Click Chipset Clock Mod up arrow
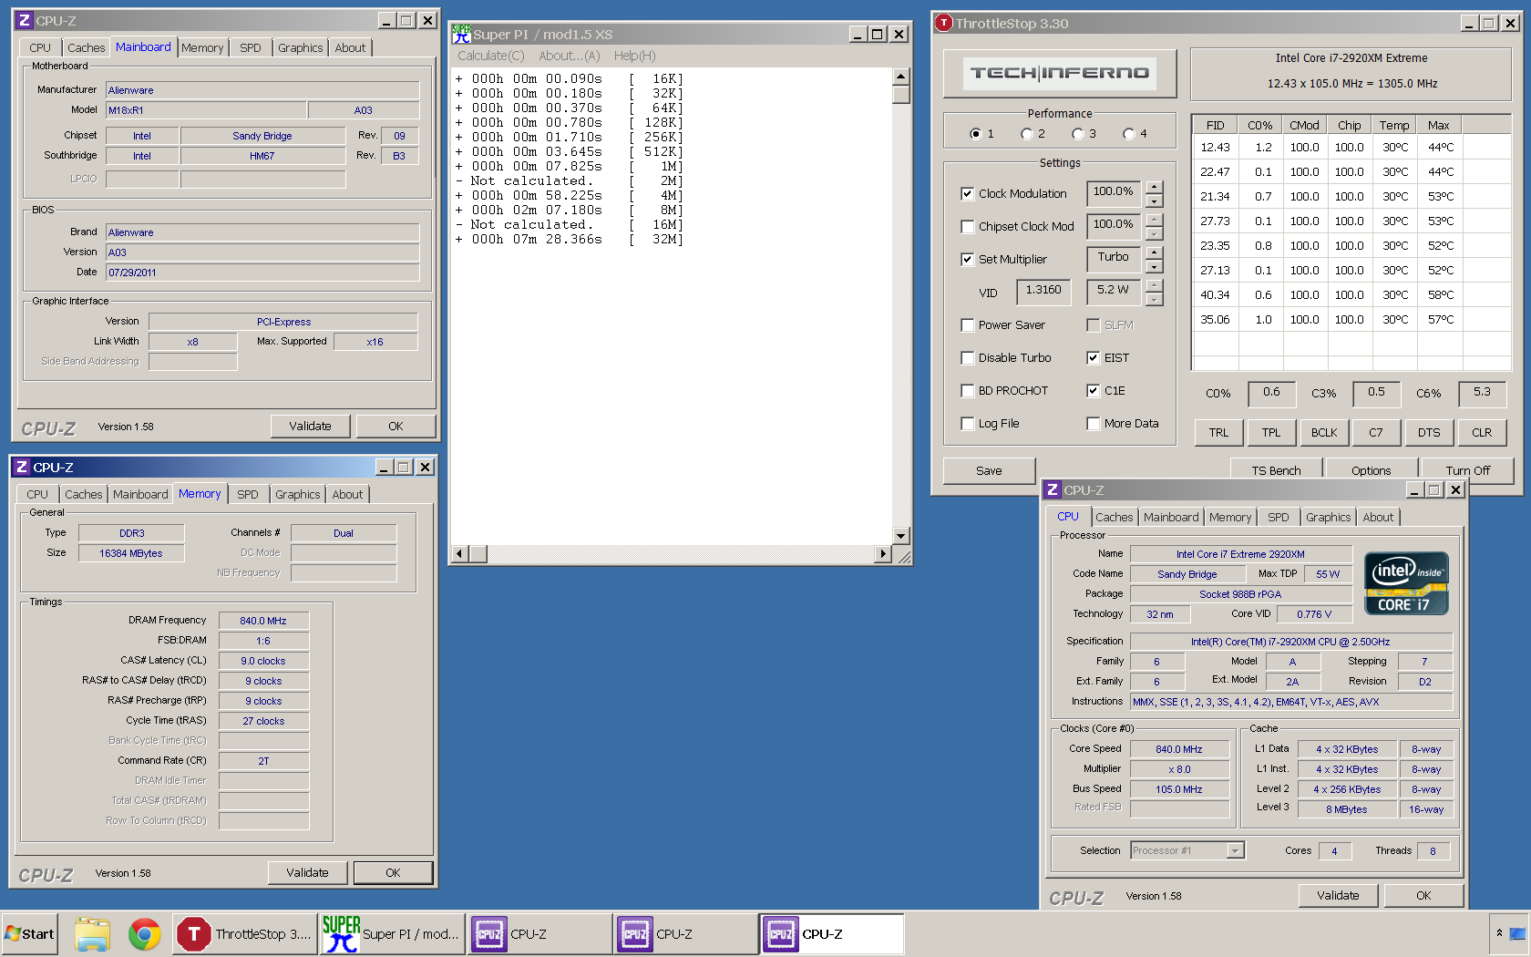This screenshot has height=957, width=1531. [x=1155, y=221]
